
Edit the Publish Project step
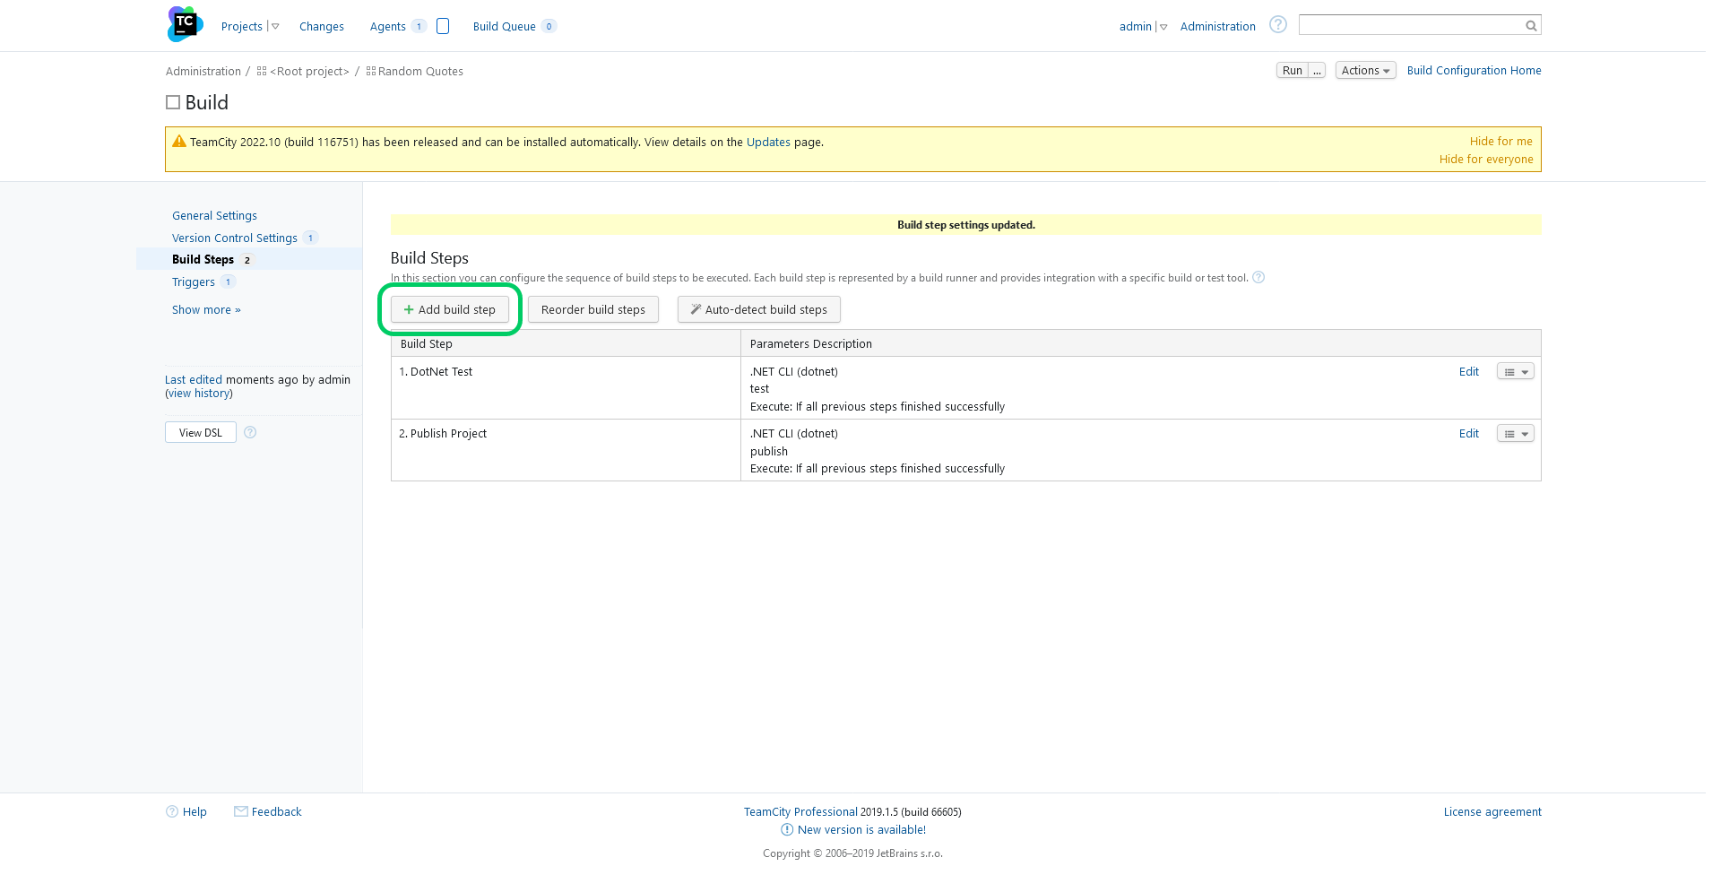click(1469, 434)
